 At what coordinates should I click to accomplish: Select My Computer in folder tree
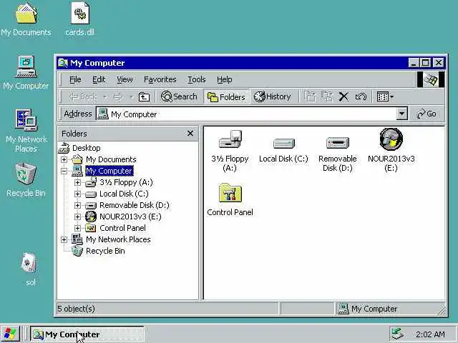pos(109,171)
